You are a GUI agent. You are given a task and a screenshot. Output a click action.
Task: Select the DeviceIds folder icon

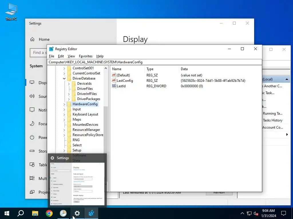point(74,84)
